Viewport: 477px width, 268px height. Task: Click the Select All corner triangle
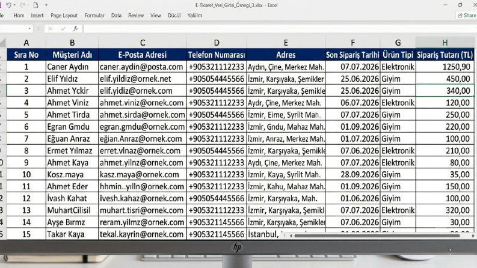[x=3, y=43]
